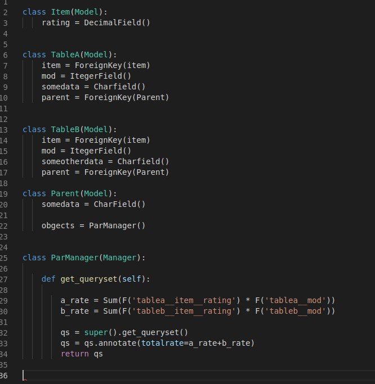Image resolution: width=375 pixels, height=384 pixels.
Task: Click 'ForeignKey(item)' on line 7
Action: (x=112, y=65)
